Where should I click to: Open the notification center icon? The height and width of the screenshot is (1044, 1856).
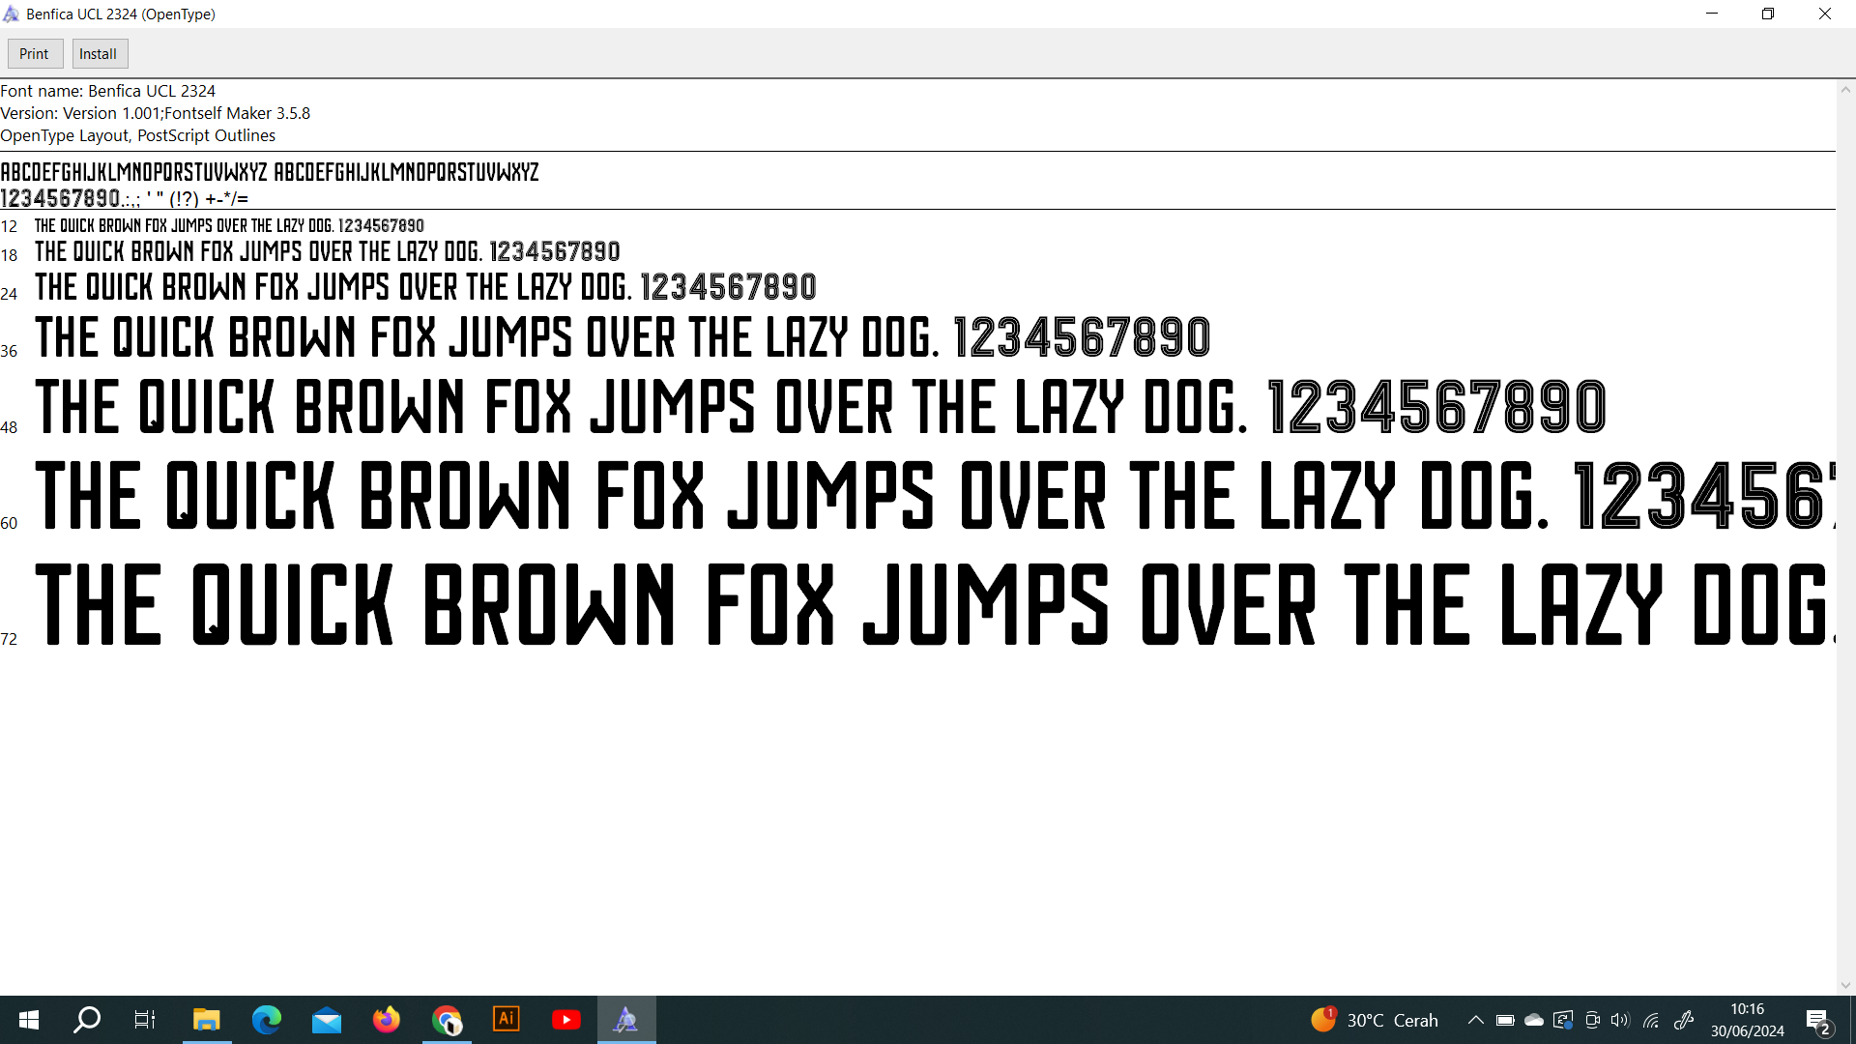[x=1817, y=1021]
